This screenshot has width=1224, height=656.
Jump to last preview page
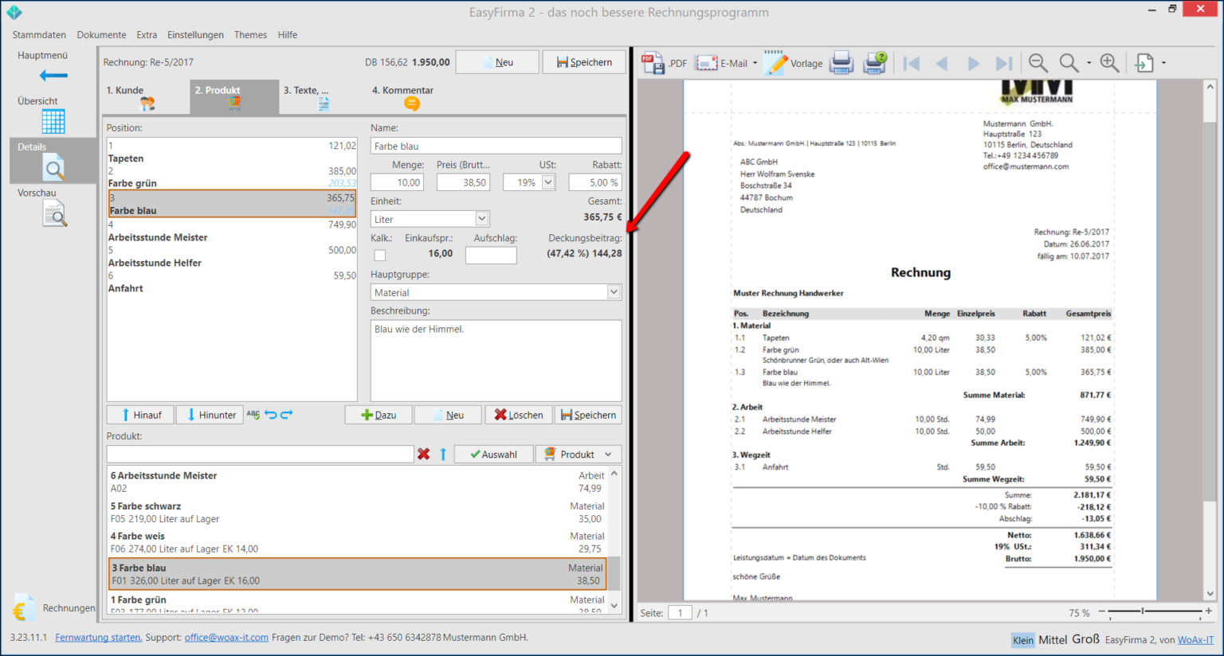point(1004,63)
